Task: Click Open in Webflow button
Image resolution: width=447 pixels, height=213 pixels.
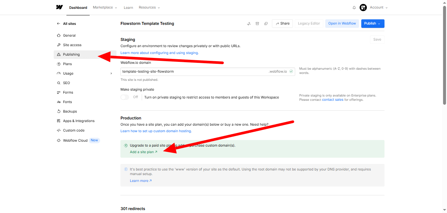Action: click(342, 24)
